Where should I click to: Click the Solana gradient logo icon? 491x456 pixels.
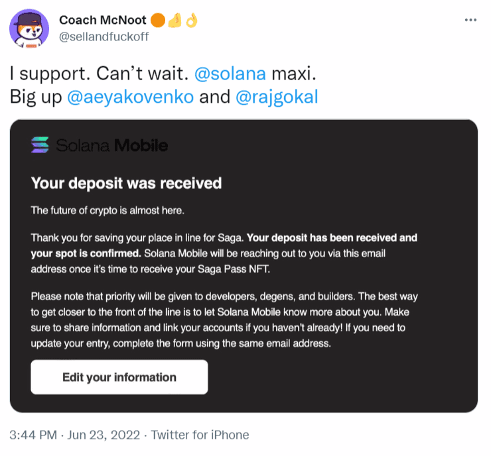[40, 144]
